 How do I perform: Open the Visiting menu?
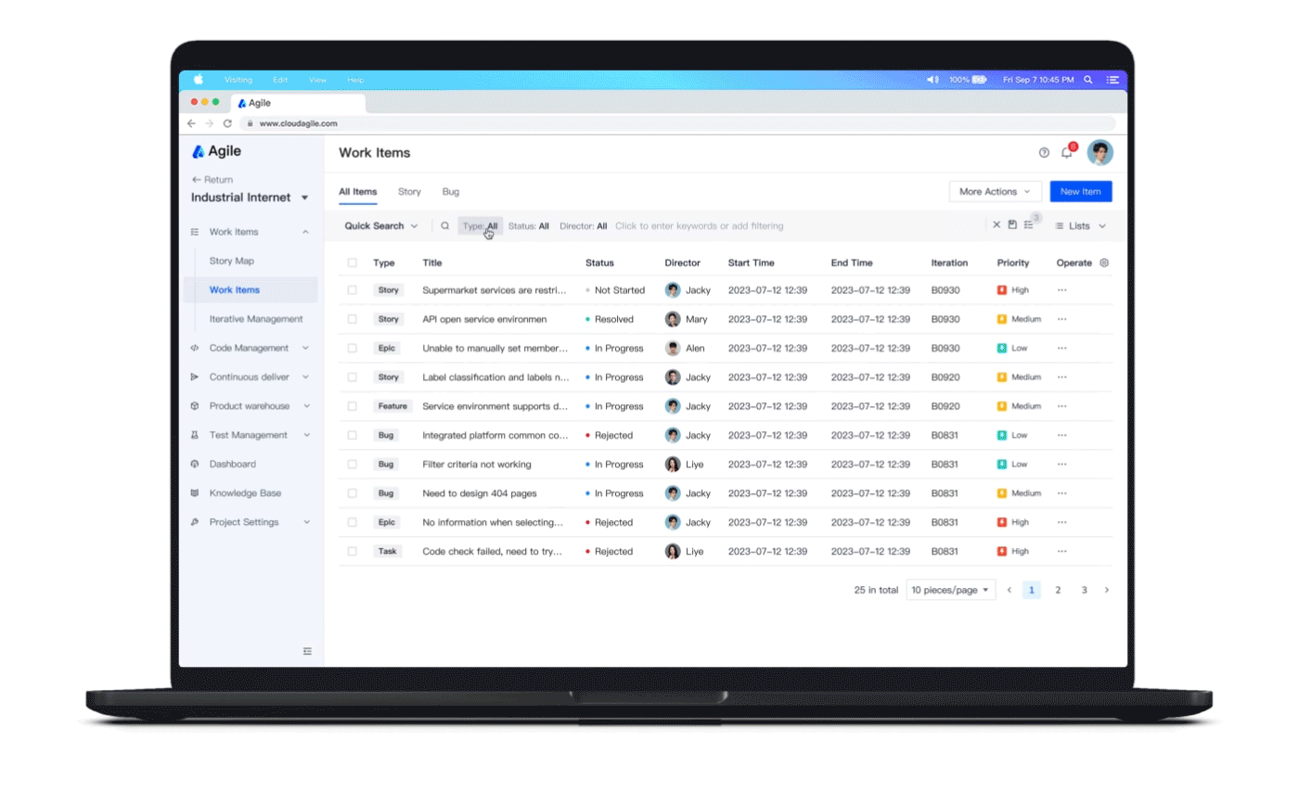pos(238,80)
